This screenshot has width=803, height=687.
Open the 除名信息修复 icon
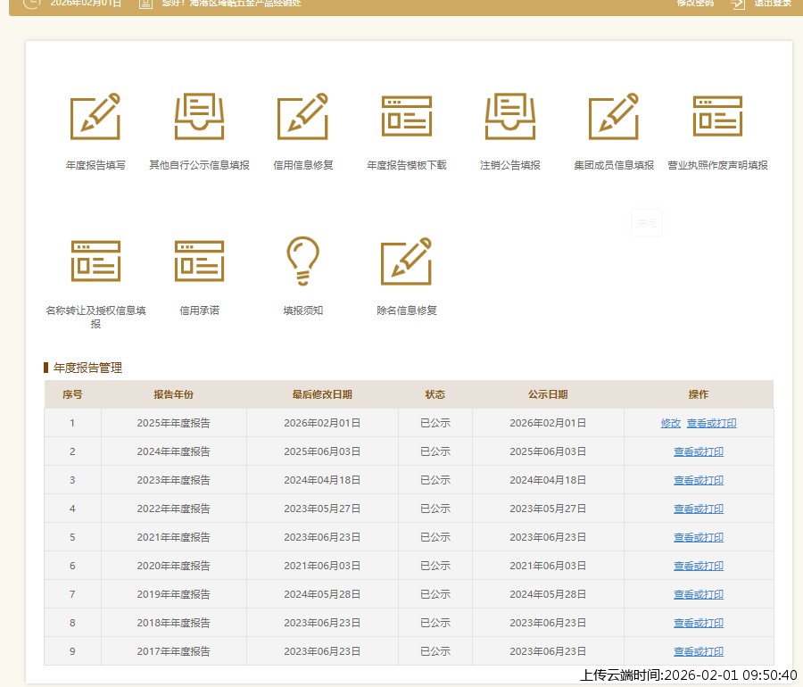click(x=407, y=261)
